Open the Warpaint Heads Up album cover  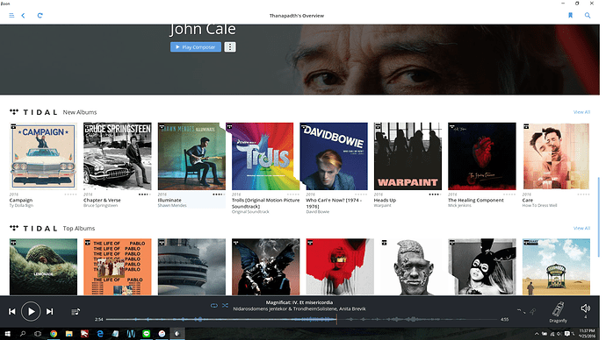[408, 156]
